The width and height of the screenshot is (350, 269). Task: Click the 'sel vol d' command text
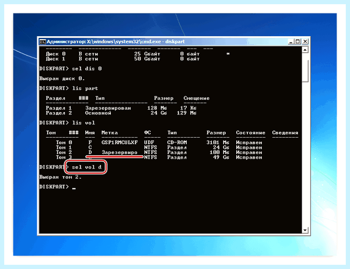tap(86, 167)
